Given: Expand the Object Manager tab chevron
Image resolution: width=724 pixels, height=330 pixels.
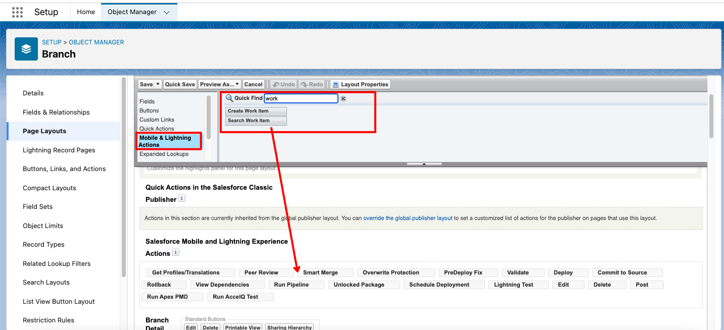Looking at the screenshot, I should (x=167, y=12).
